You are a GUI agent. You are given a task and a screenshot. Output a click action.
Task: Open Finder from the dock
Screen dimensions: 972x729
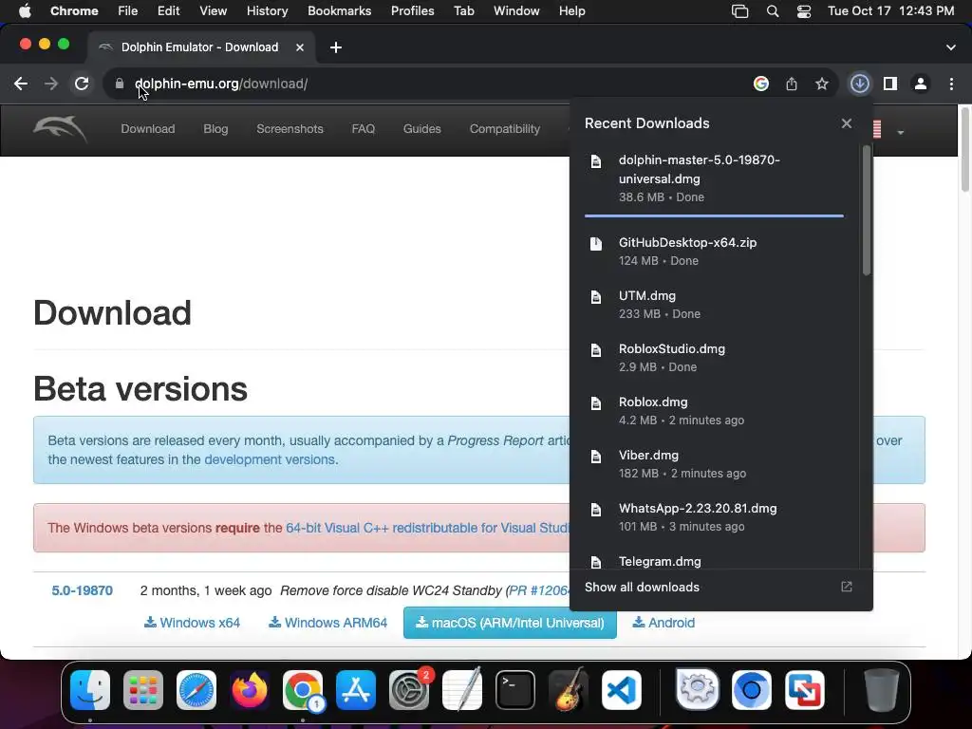click(90, 690)
